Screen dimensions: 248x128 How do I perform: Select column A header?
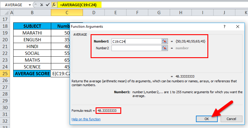tap(12, 12)
